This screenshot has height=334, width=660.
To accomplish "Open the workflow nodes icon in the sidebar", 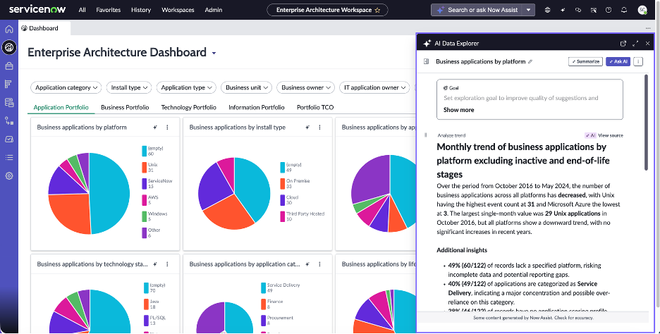I will [x=9, y=120].
